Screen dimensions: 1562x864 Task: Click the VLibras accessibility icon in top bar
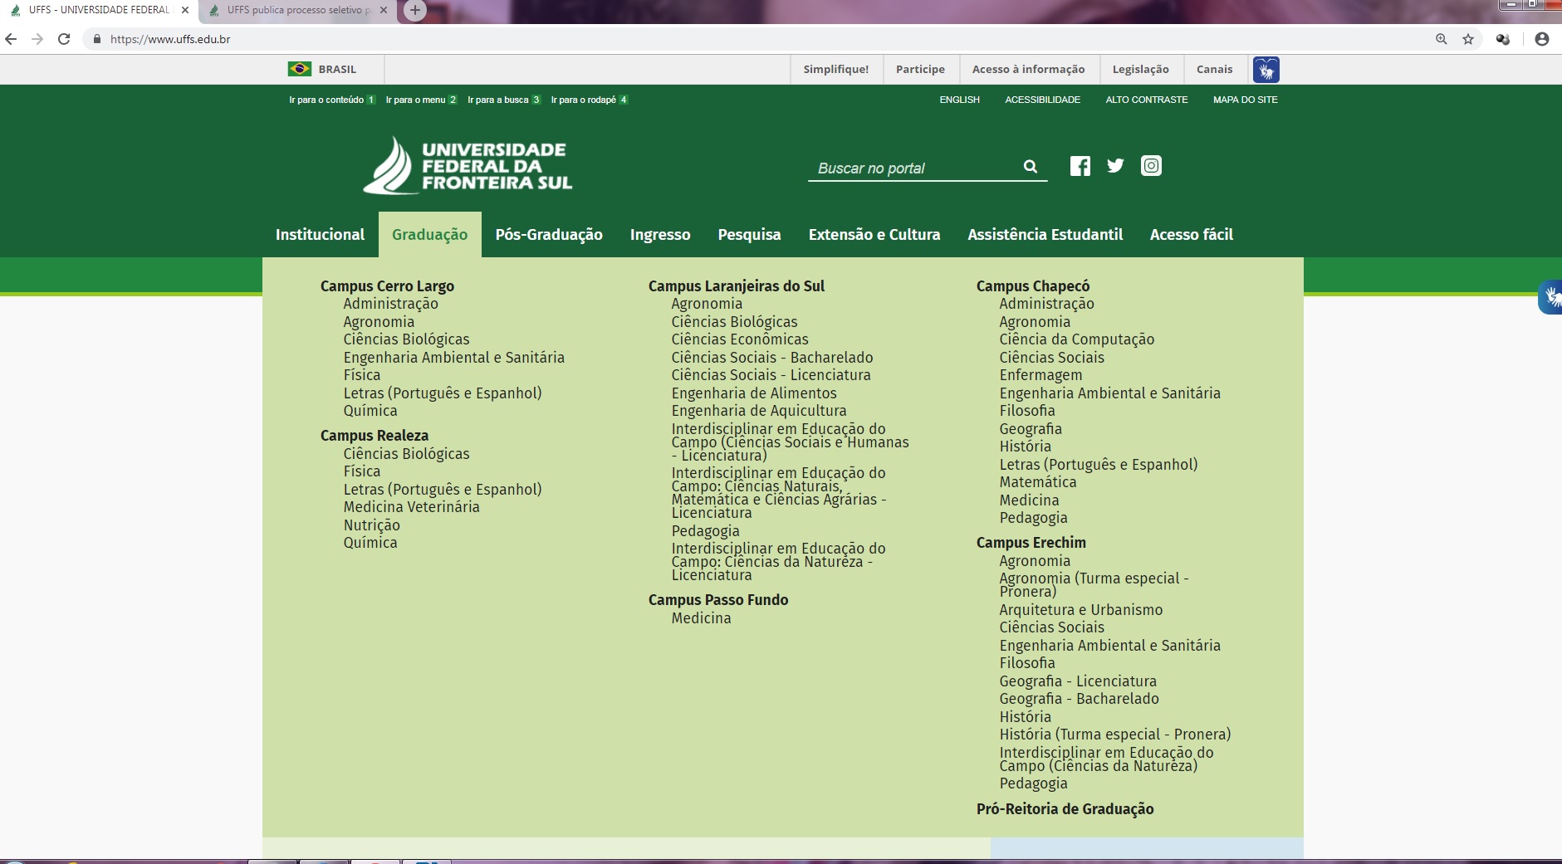click(1266, 70)
